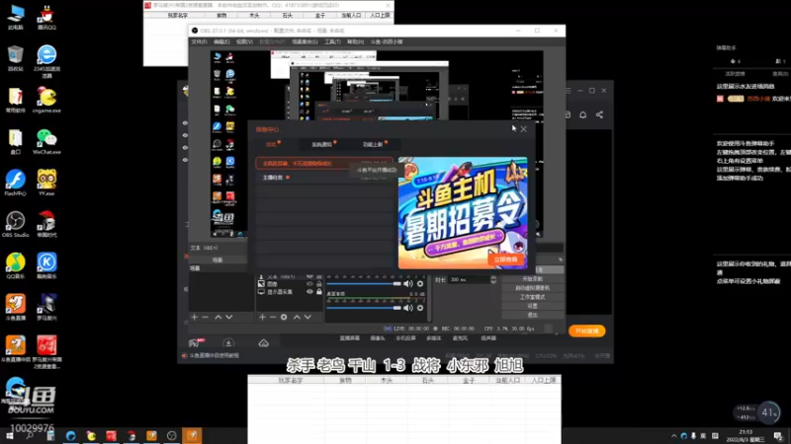Screen dimensions: 791x444
Task: Open source properties gear icon
Action: (x=284, y=317)
